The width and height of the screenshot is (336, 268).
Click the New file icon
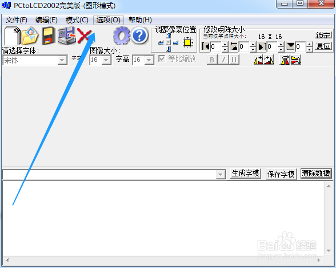pos(12,36)
